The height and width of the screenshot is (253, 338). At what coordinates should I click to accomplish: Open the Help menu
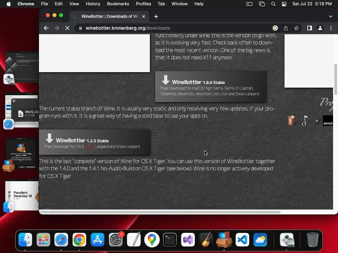click(x=199, y=4)
